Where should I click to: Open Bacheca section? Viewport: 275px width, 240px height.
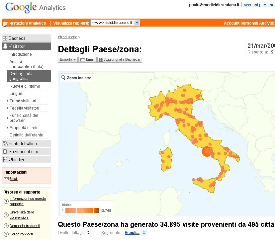pos(27,38)
